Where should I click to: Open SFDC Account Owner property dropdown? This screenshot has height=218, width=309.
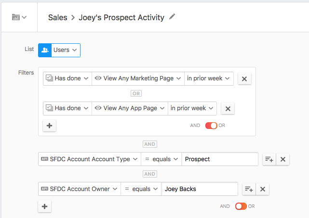(x=79, y=189)
